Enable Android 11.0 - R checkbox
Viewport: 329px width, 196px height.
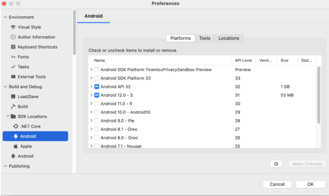point(97,104)
